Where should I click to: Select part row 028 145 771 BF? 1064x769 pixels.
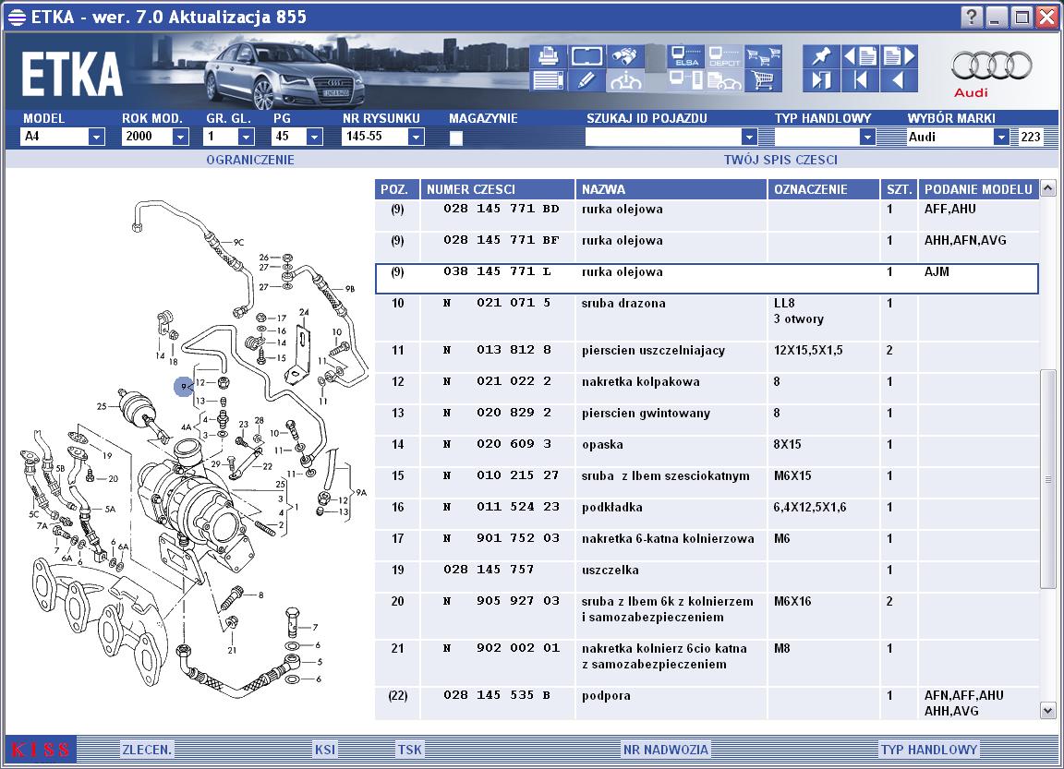707,246
